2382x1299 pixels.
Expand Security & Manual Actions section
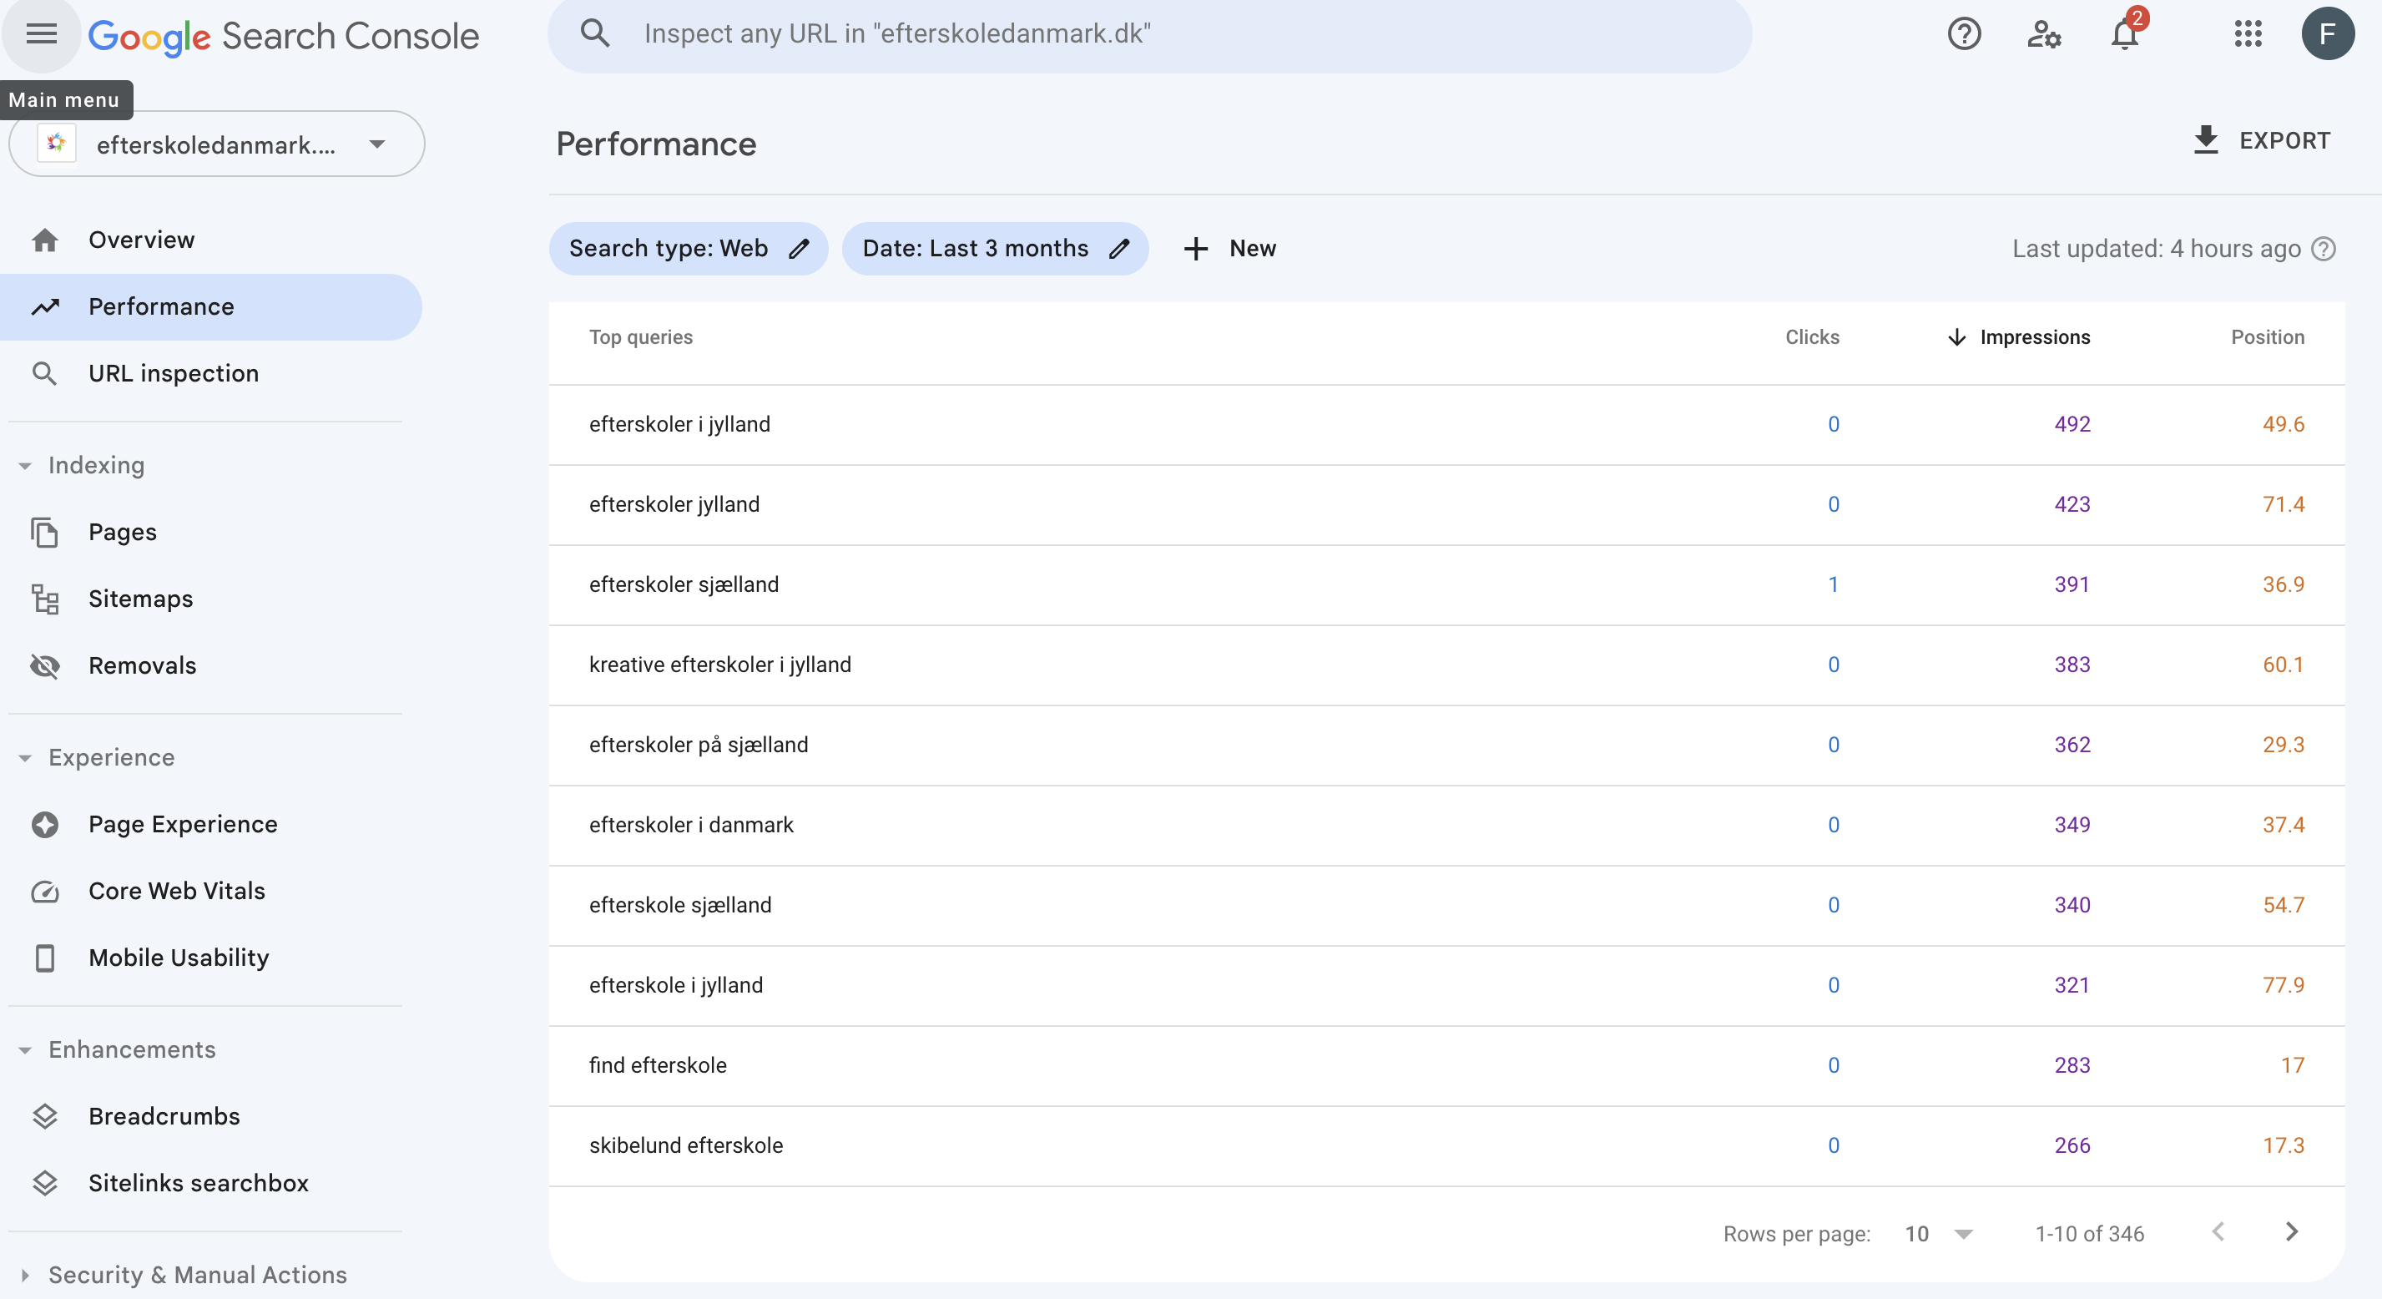[x=26, y=1275]
